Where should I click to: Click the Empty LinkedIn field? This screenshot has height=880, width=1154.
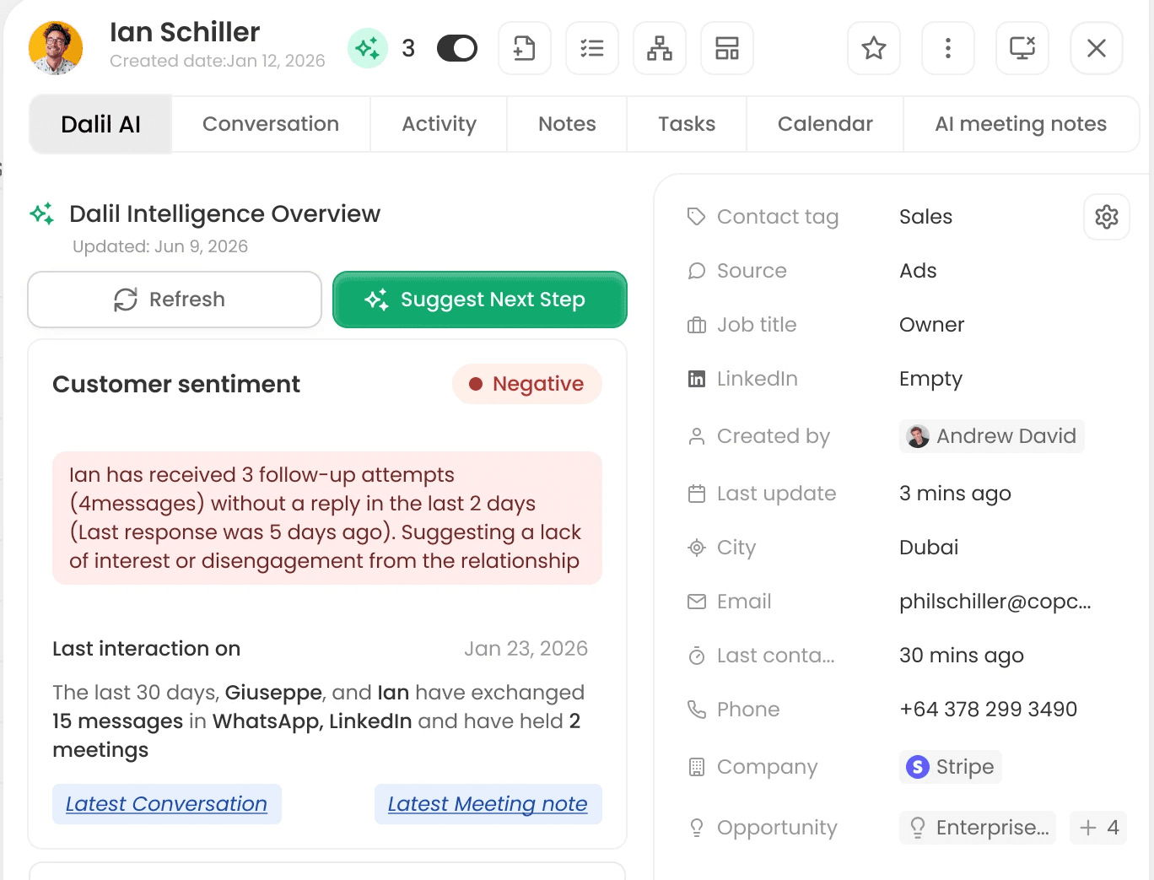(930, 379)
